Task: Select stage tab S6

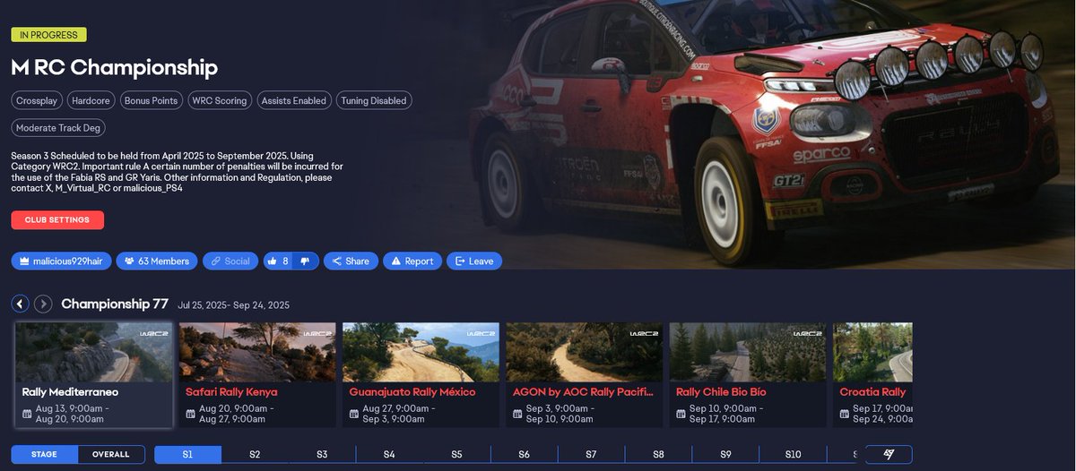Action: (524, 455)
